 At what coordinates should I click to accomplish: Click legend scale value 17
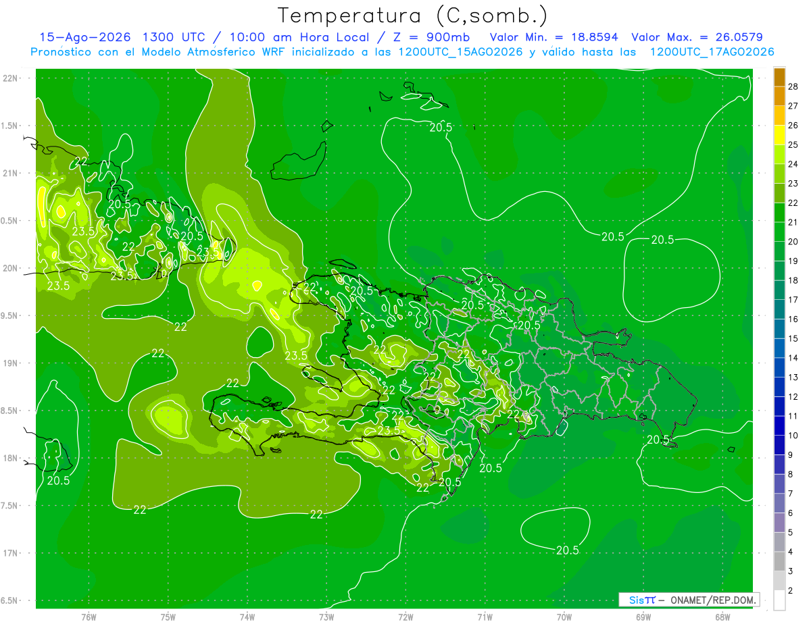(x=794, y=300)
